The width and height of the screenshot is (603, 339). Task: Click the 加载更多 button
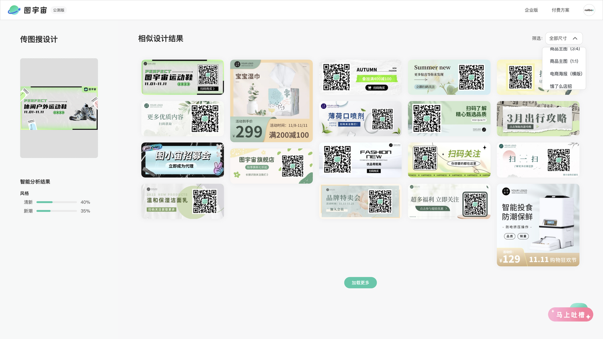click(360, 283)
